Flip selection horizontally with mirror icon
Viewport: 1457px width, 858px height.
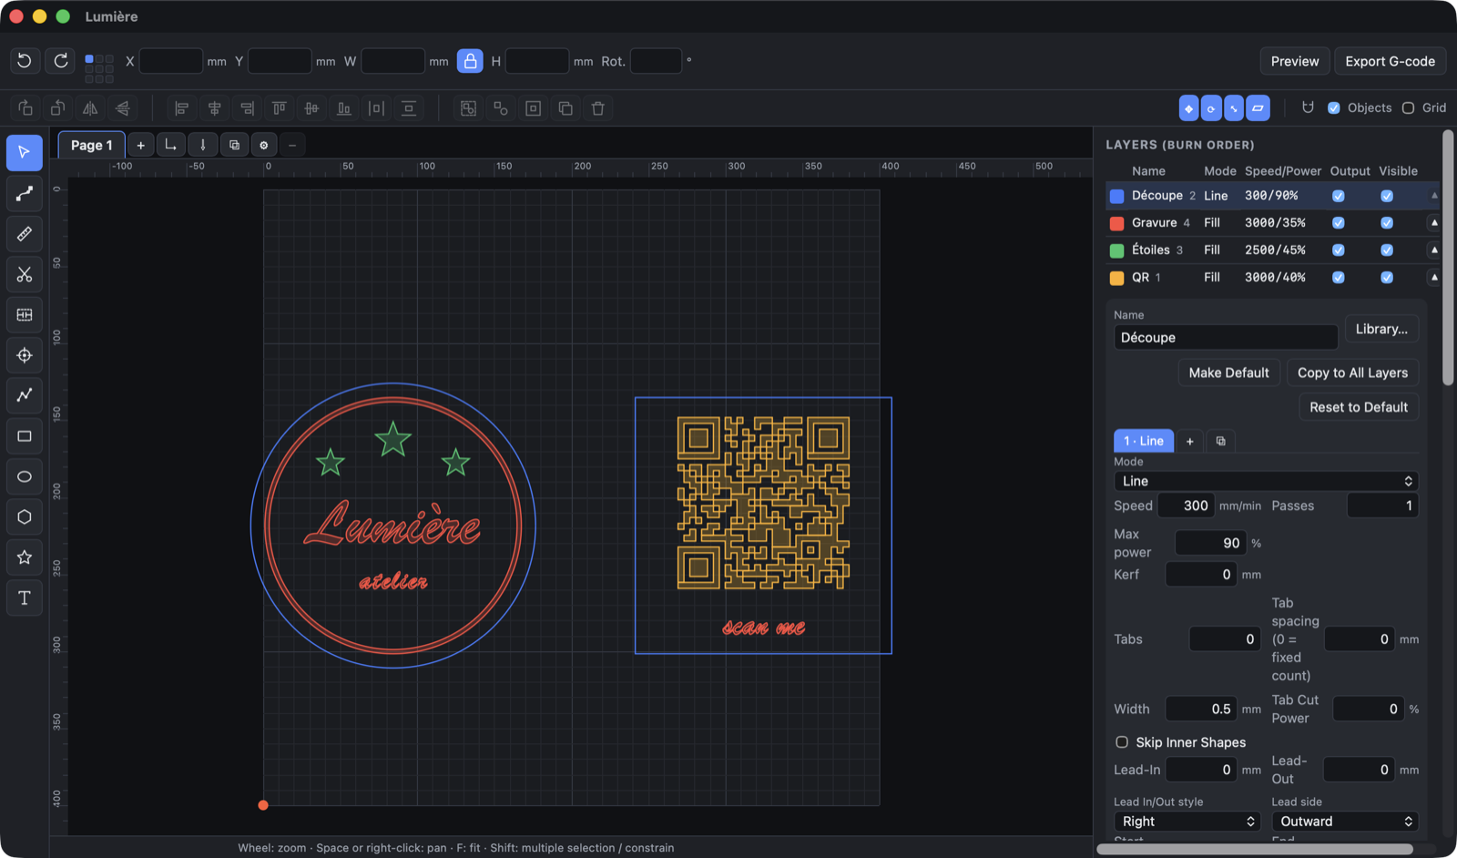tap(90, 108)
